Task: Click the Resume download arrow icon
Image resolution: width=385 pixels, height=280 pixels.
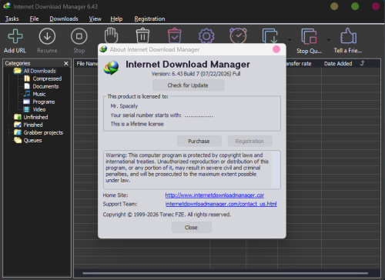Action: pyautogui.click(x=47, y=36)
